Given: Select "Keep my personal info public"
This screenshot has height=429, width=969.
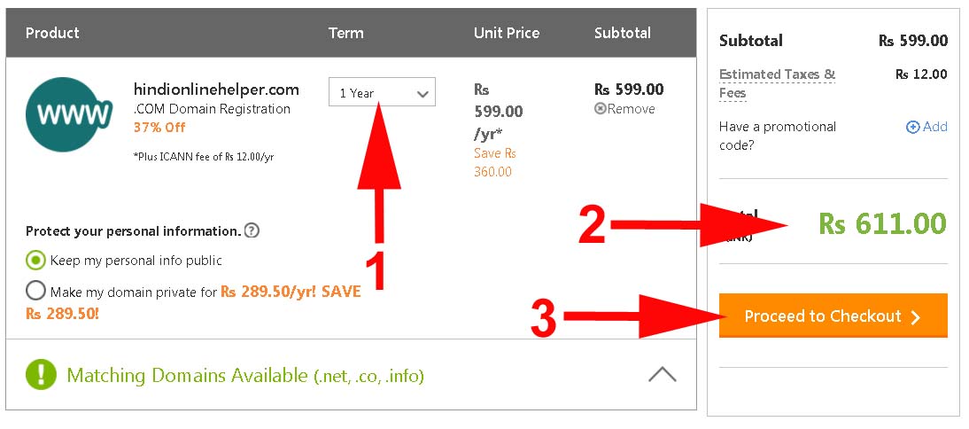Looking at the screenshot, I should pyautogui.click(x=35, y=261).
